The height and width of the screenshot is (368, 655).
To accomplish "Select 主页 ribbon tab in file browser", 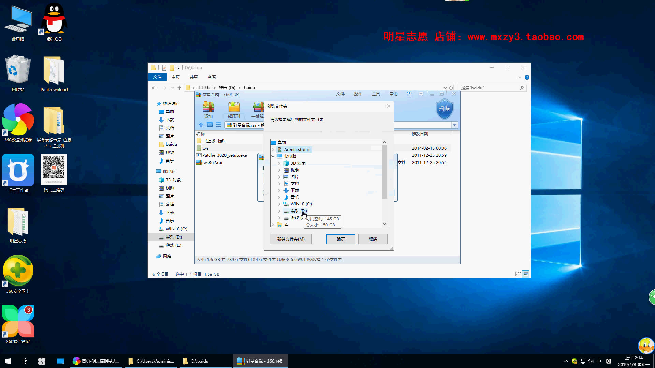I will point(175,77).
